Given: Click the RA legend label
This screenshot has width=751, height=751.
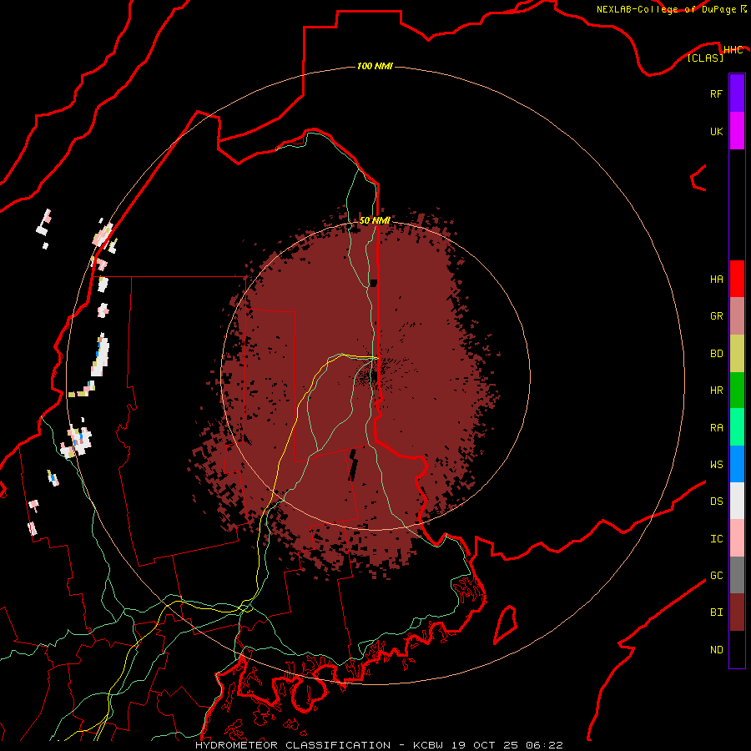Looking at the screenshot, I should point(716,428).
